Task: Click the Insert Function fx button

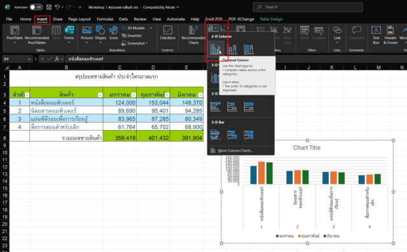Action: tap(57, 59)
